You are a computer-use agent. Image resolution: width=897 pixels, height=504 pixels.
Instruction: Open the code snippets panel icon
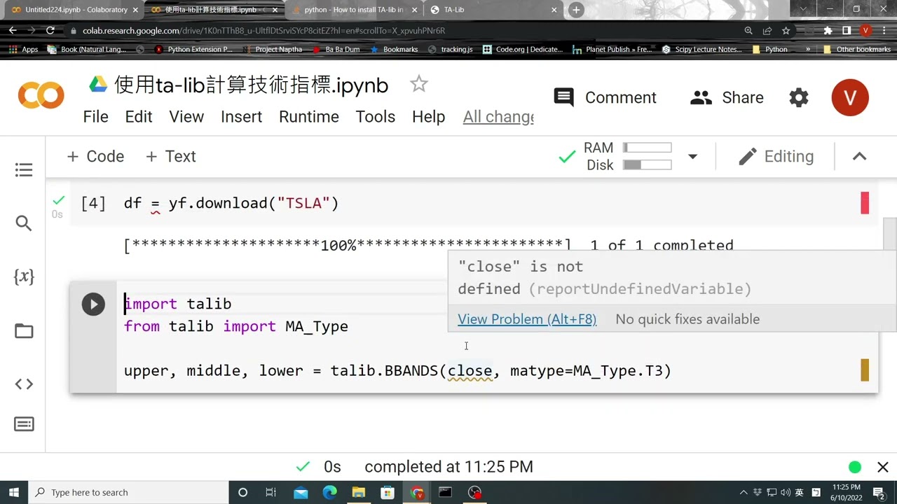pyautogui.click(x=24, y=384)
